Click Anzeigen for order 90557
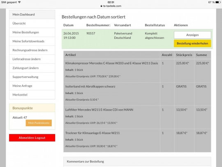Image resolution: width=222 pixels, height=167 pixels. coord(192,35)
